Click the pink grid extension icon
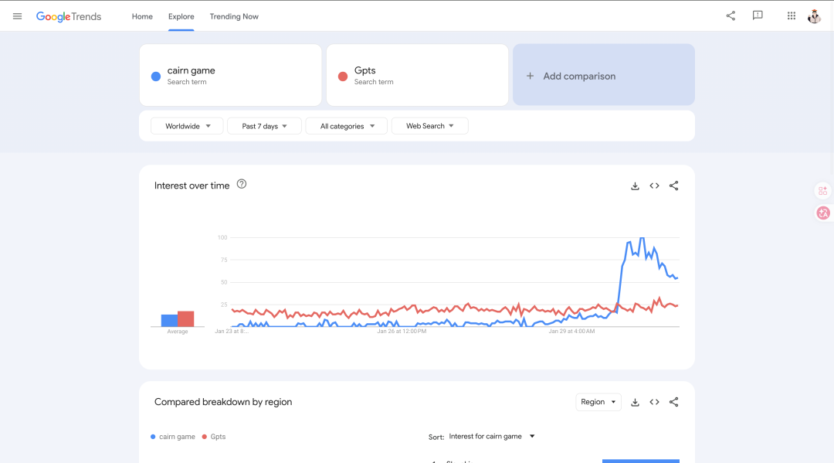Image resolution: width=834 pixels, height=463 pixels. [823, 190]
